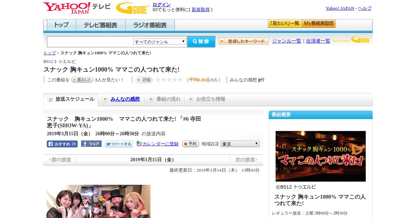Click the 検索 search button

(x=201, y=42)
